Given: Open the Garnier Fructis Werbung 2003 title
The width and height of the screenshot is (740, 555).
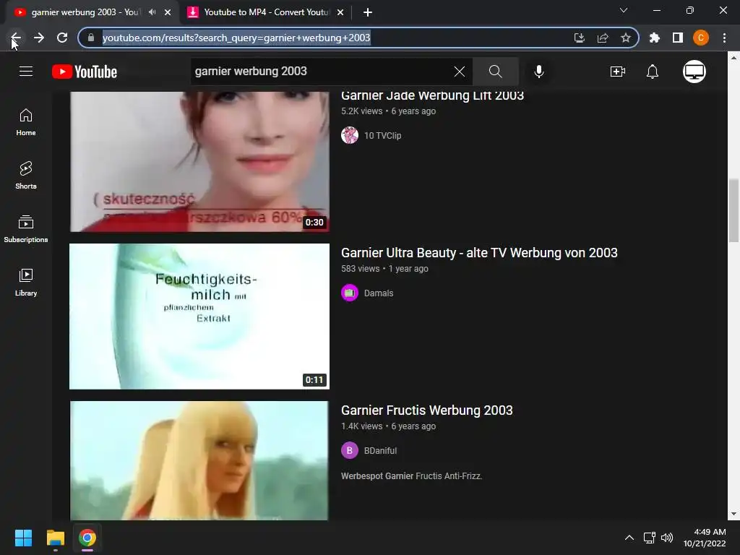Looking at the screenshot, I should pyautogui.click(x=426, y=410).
